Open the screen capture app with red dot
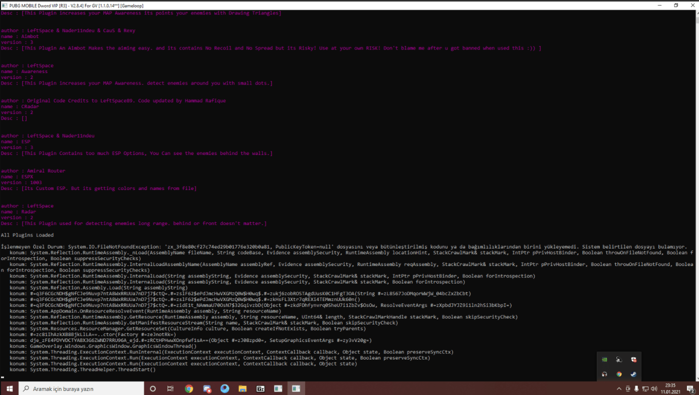 point(207,388)
